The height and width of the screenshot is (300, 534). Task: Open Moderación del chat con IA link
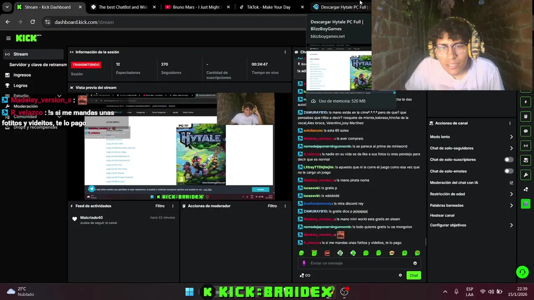pos(511,182)
